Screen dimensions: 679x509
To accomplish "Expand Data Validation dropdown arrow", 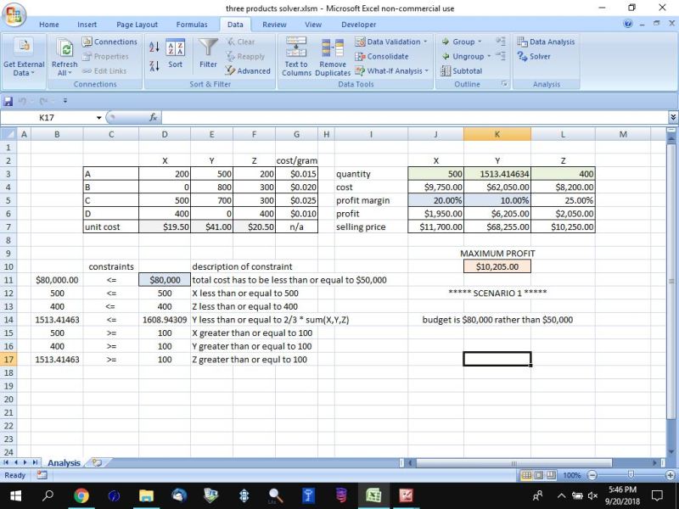I will (x=425, y=42).
